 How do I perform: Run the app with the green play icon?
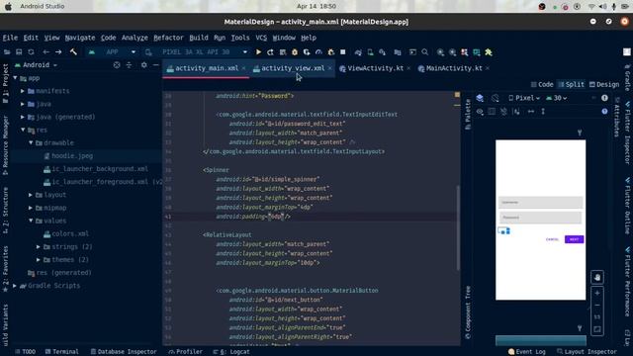pyautogui.click(x=258, y=52)
